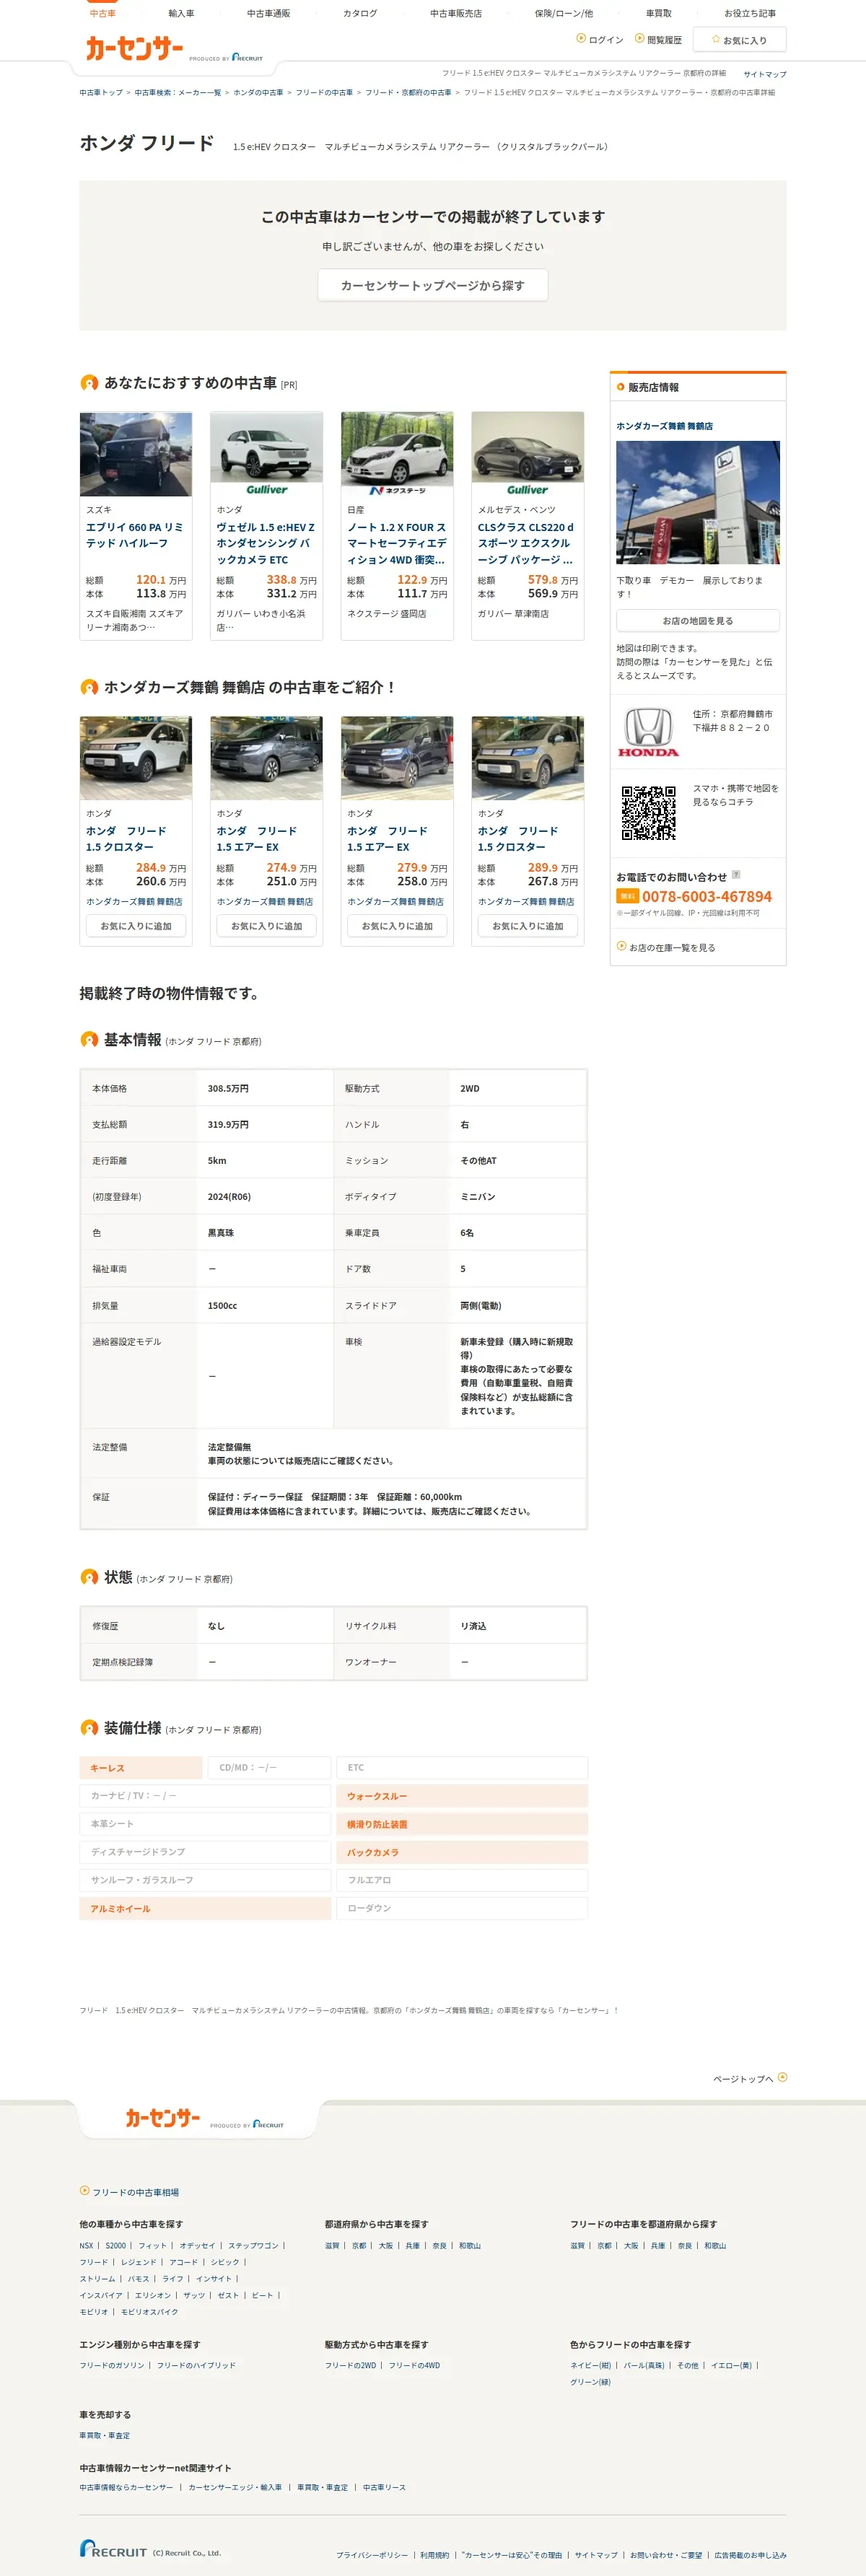This screenshot has height=2576, width=866.
Task: Open the 中古車 tab
Action: (x=102, y=14)
